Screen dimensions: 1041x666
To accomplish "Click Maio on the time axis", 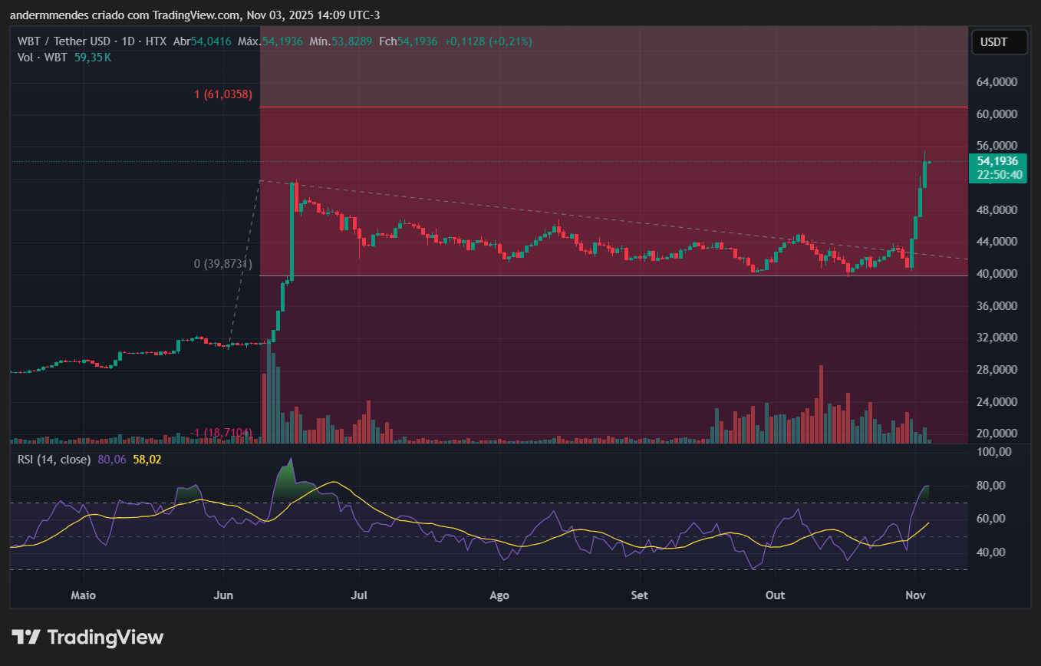I will (x=83, y=595).
